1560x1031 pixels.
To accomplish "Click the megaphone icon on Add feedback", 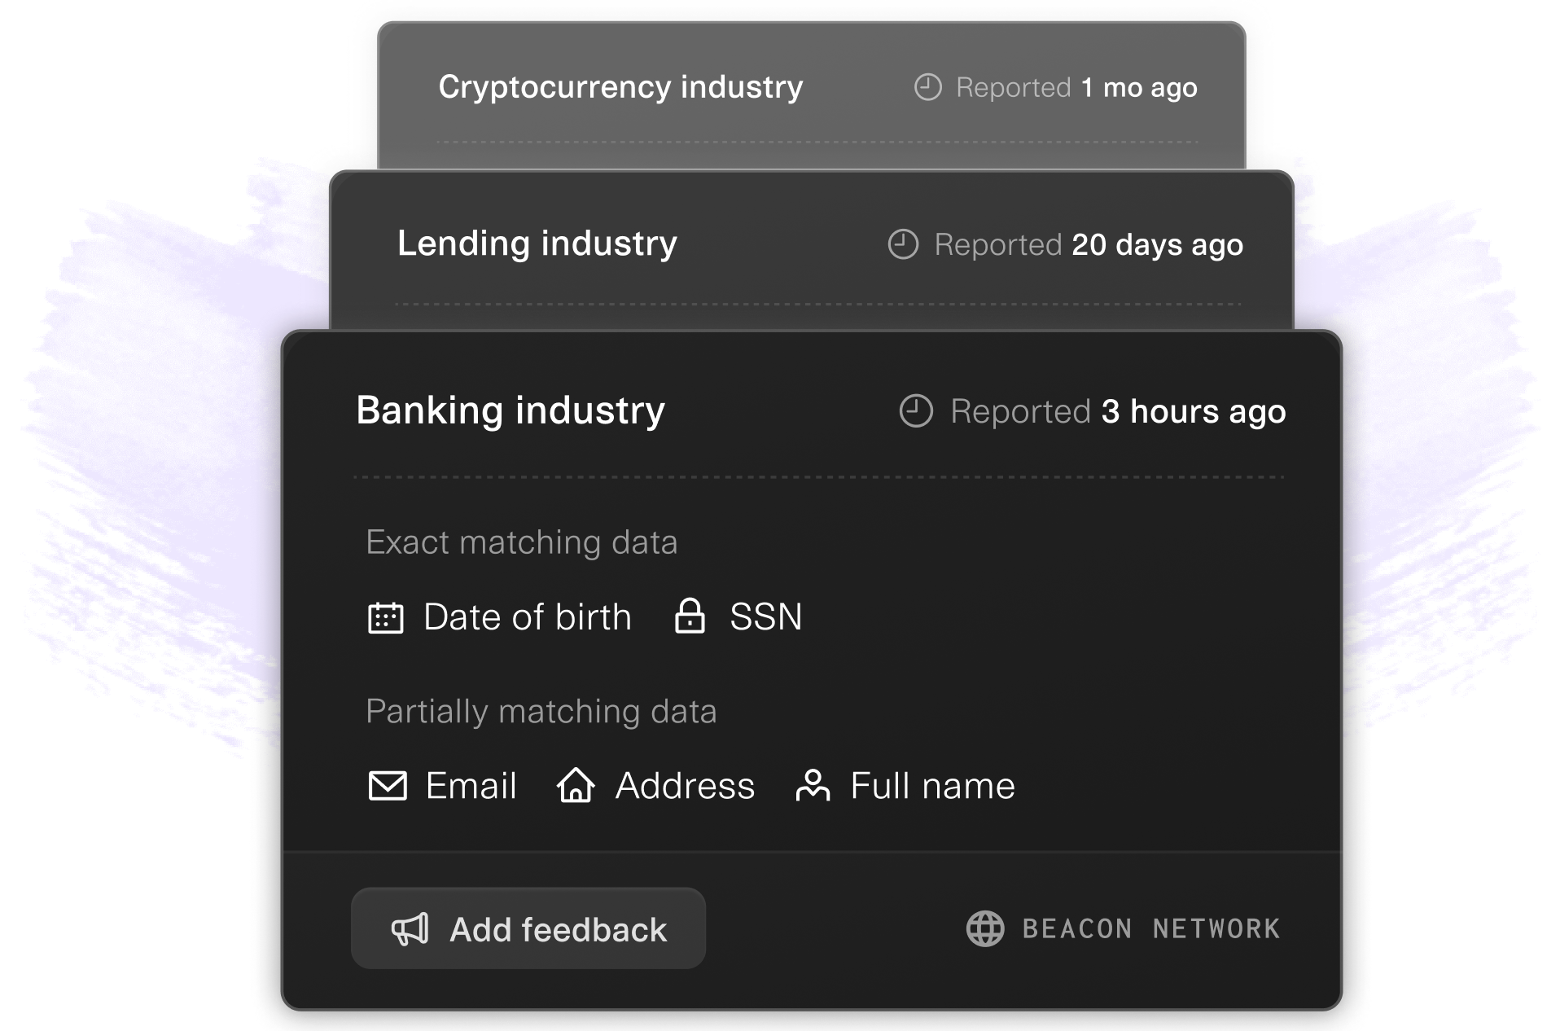I will pos(410,928).
